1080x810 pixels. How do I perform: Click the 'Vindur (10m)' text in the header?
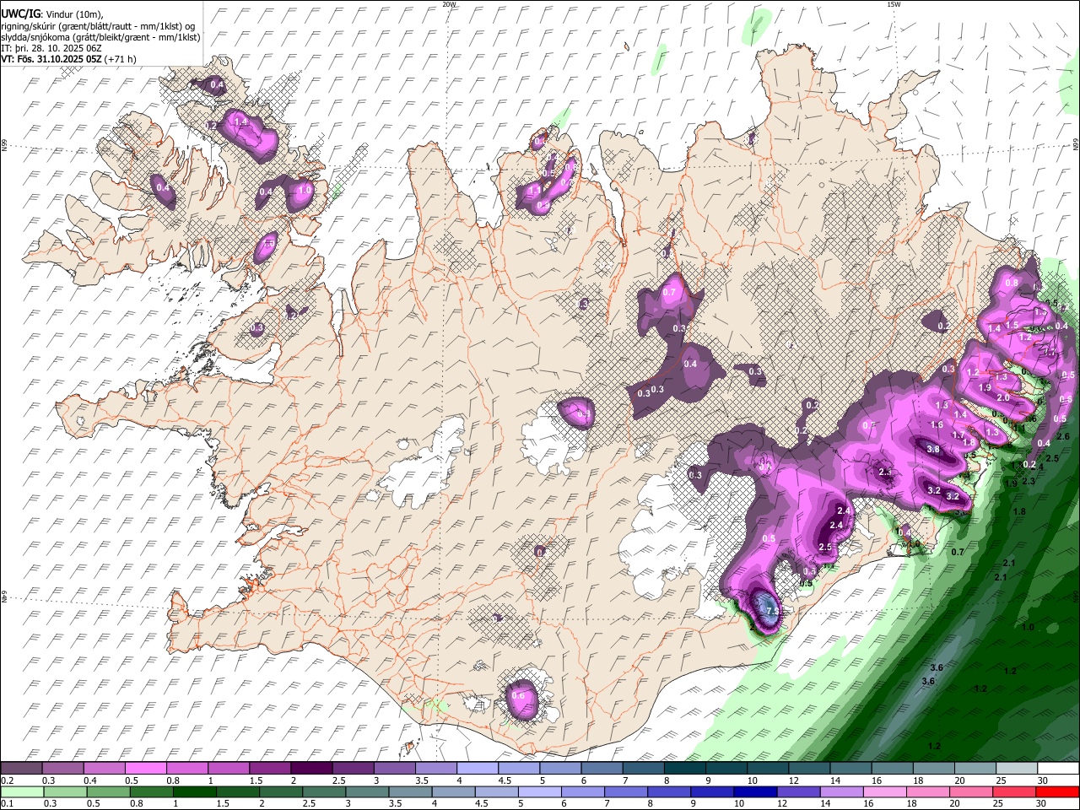click(73, 14)
